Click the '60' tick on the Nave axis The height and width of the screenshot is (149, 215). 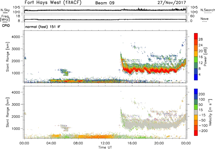(192, 16)
